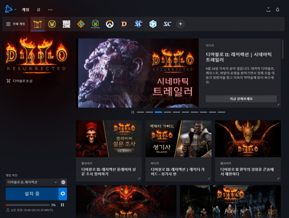Open the 디아블로 II 샵 link
This screenshot has height=218, width=289.
22,81
